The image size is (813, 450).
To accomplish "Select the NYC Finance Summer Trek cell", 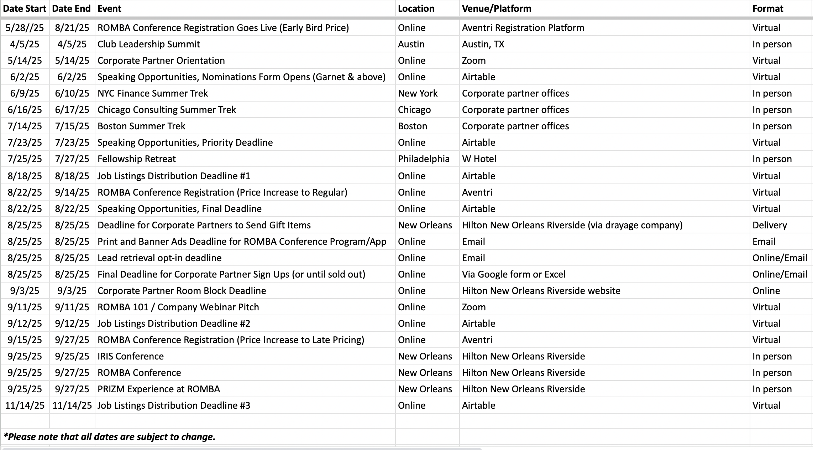I will (x=245, y=93).
